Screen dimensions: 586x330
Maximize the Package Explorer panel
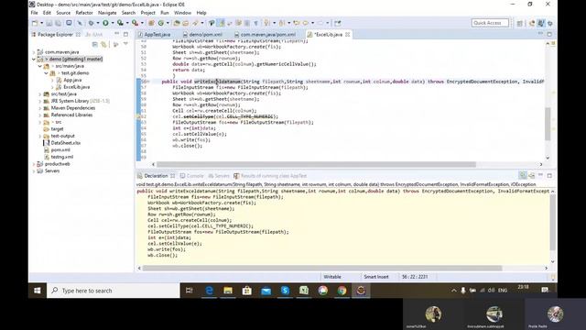(x=126, y=34)
